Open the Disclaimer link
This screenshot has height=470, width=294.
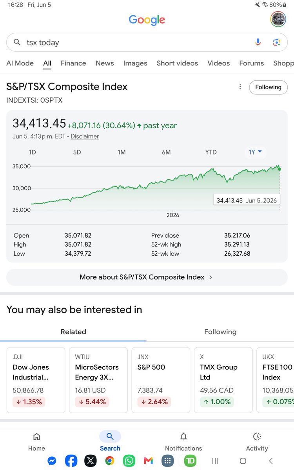(85, 136)
